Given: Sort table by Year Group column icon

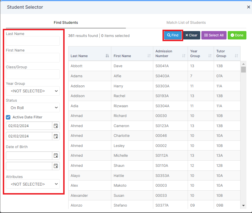Looking at the screenshot, I should (x=210, y=56).
